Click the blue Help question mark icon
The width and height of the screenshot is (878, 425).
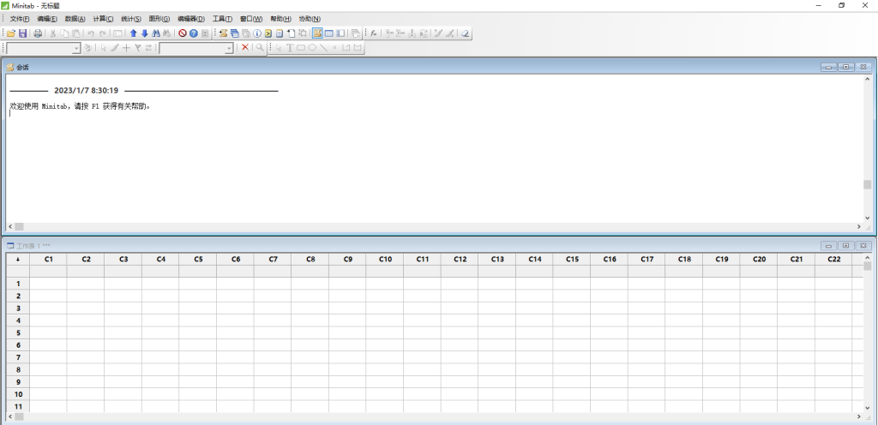tap(194, 33)
